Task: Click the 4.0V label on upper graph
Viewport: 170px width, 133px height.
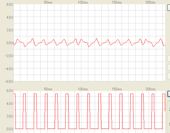Action: (x=10, y=18)
